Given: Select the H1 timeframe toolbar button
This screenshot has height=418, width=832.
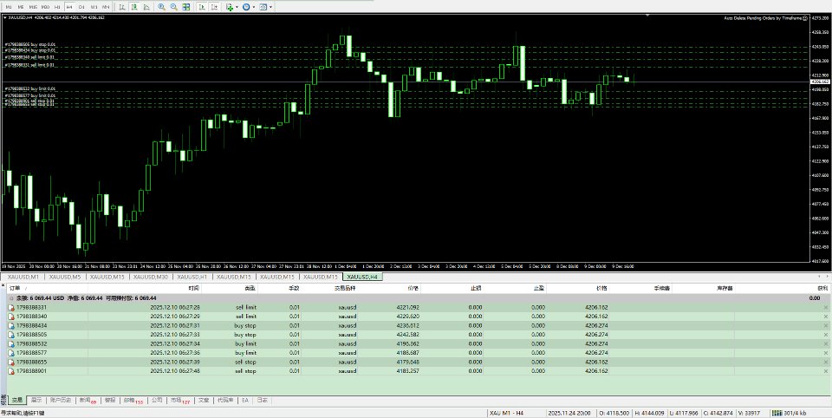Looking at the screenshot, I should click(57, 7).
